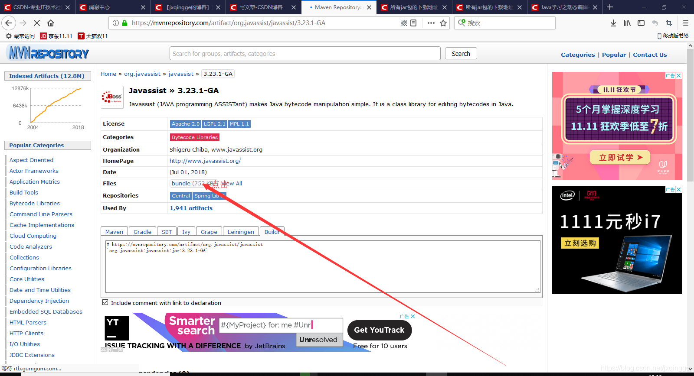Toggle Include comment with link checkbox

(105, 302)
